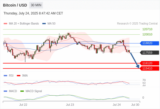This screenshot has height=109, width=160.
Task: Click the blue 118820 pivot price tag
Action: tap(149, 43)
